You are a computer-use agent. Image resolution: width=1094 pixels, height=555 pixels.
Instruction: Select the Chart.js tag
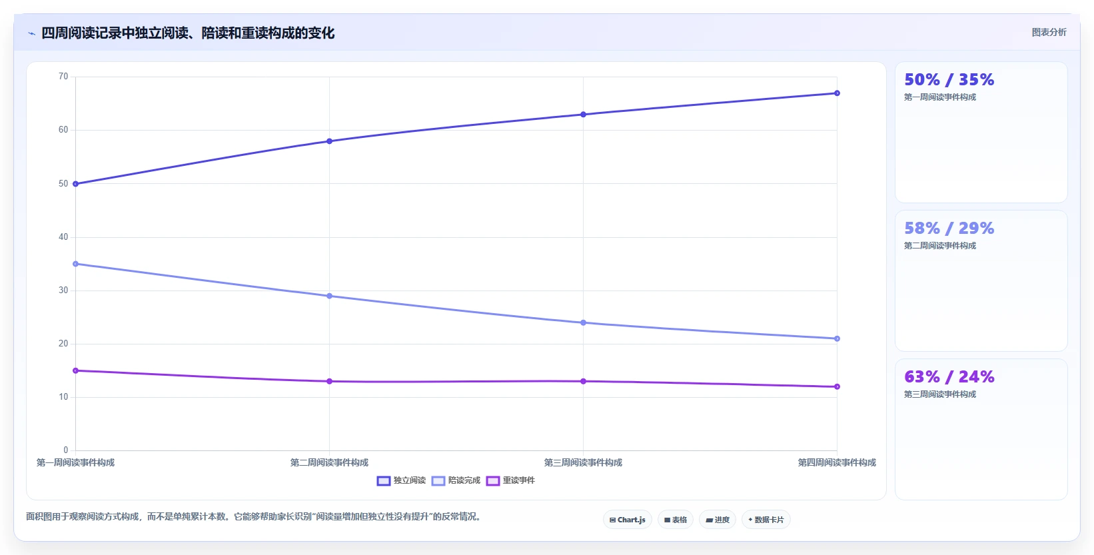click(x=628, y=520)
